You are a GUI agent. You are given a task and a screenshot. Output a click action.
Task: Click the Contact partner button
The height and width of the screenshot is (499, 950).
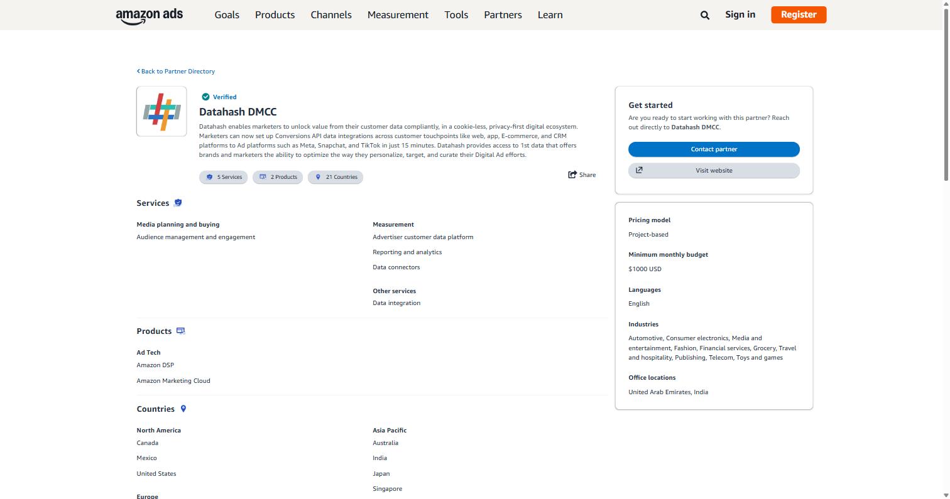pyautogui.click(x=714, y=149)
